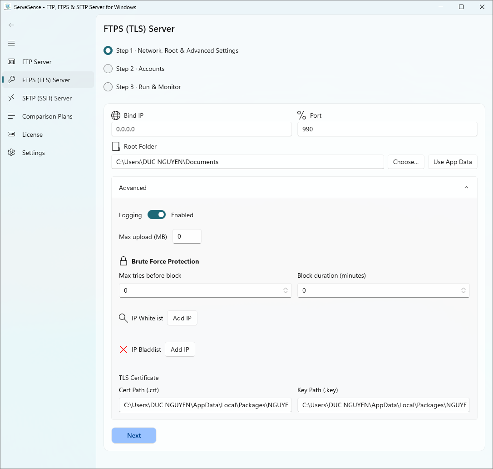Click the Cert Path (.crt) field
The image size is (493, 469).
[x=205, y=405]
